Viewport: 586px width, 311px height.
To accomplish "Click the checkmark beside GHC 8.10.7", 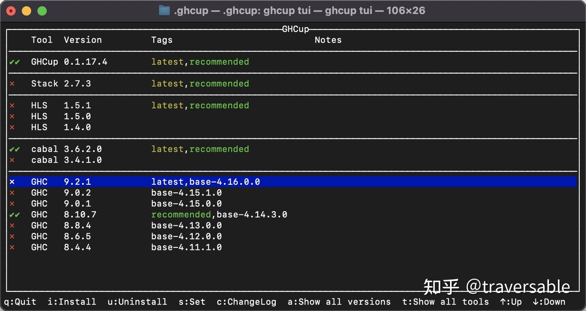I will tap(14, 215).
